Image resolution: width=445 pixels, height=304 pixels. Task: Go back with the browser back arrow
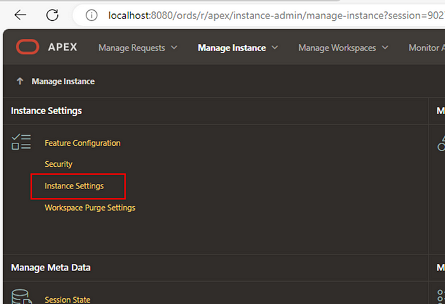pyautogui.click(x=20, y=15)
